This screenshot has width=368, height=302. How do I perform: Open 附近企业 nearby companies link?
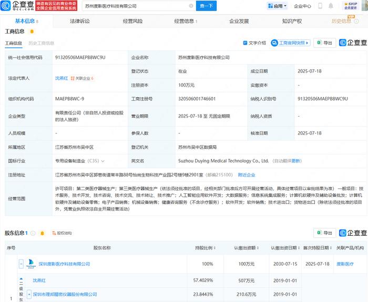pos(247,175)
